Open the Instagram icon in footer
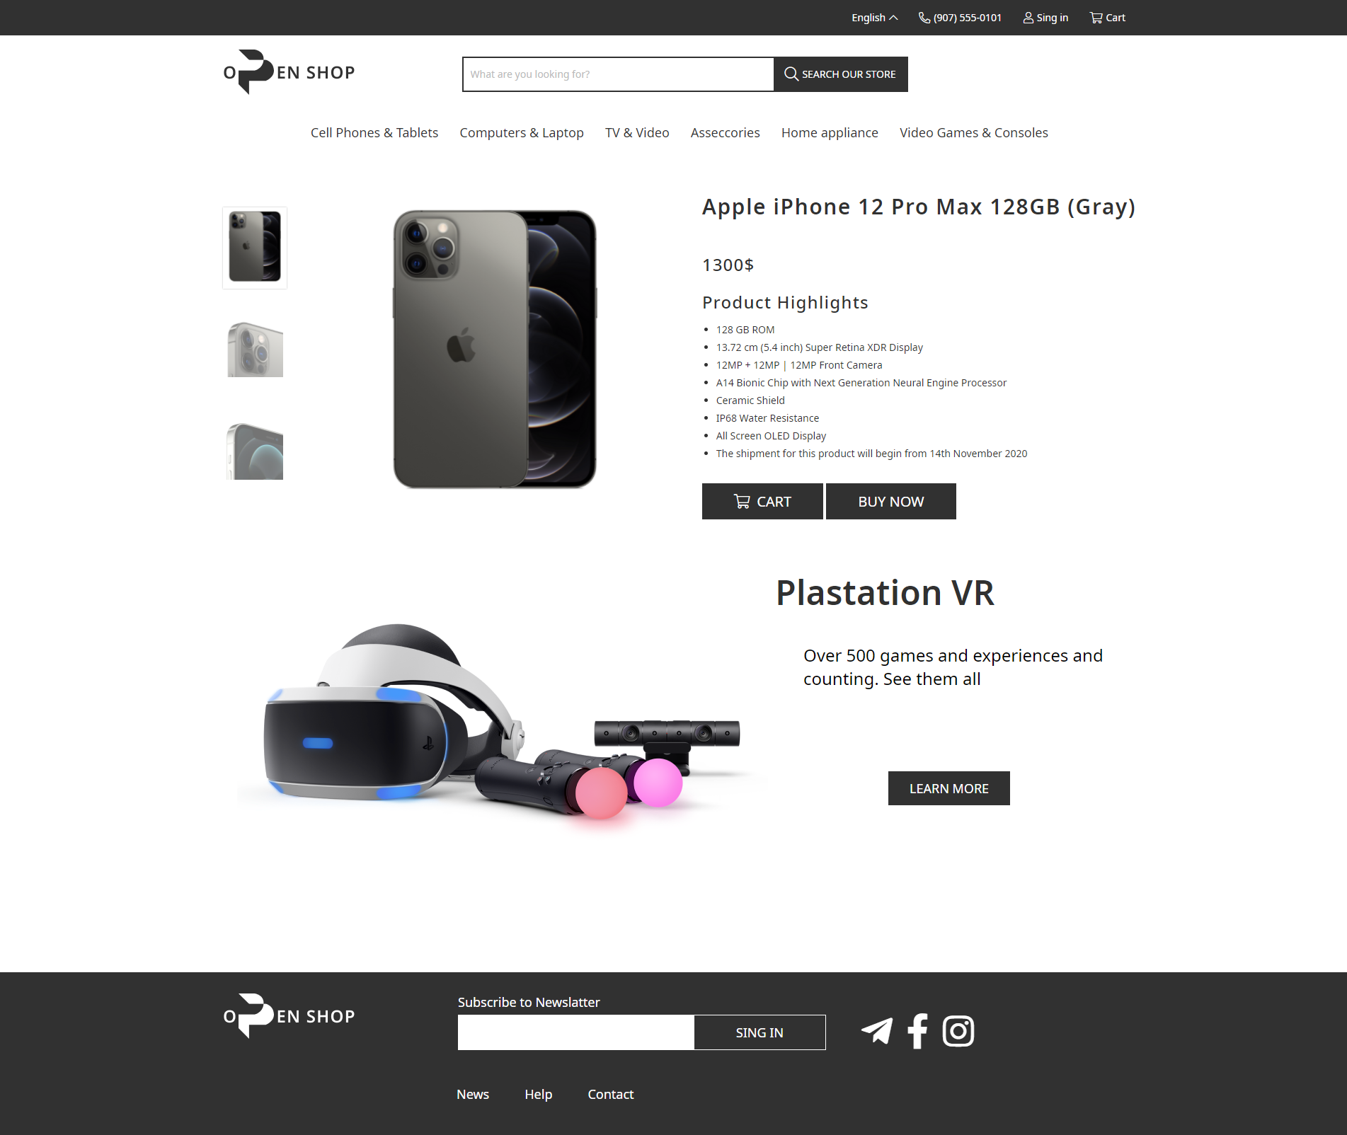The image size is (1347, 1135). (x=958, y=1031)
